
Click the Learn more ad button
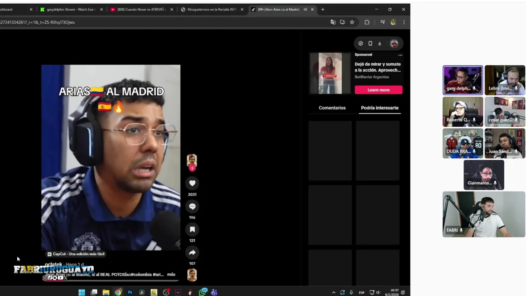(x=378, y=90)
